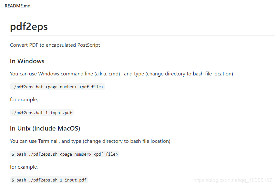The width and height of the screenshot is (275, 186).
Task: Click the Windows command line instruction paragraph
Action: coord(121,74)
